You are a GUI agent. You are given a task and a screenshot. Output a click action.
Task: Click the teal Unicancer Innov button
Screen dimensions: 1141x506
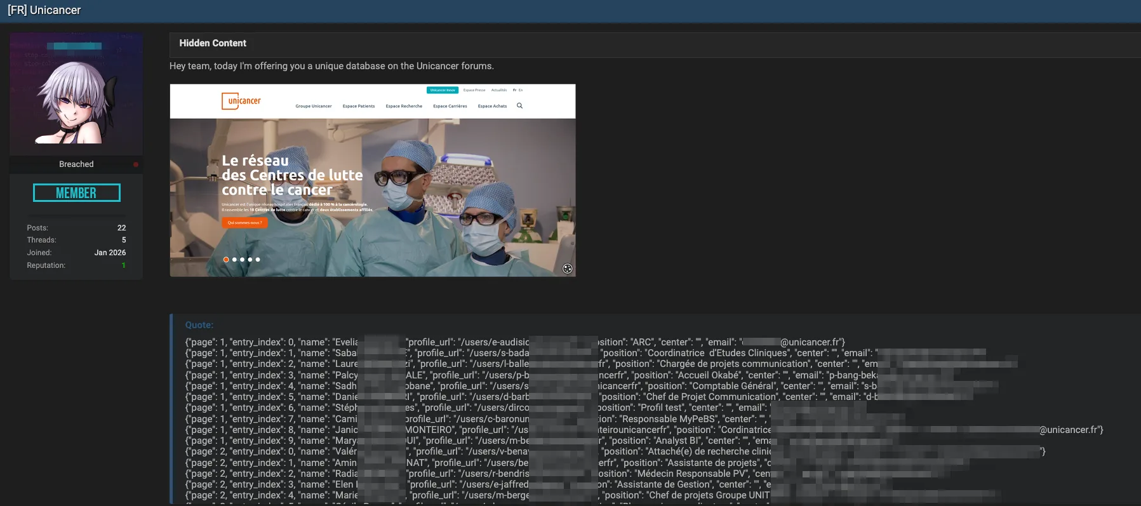[443, 90]
